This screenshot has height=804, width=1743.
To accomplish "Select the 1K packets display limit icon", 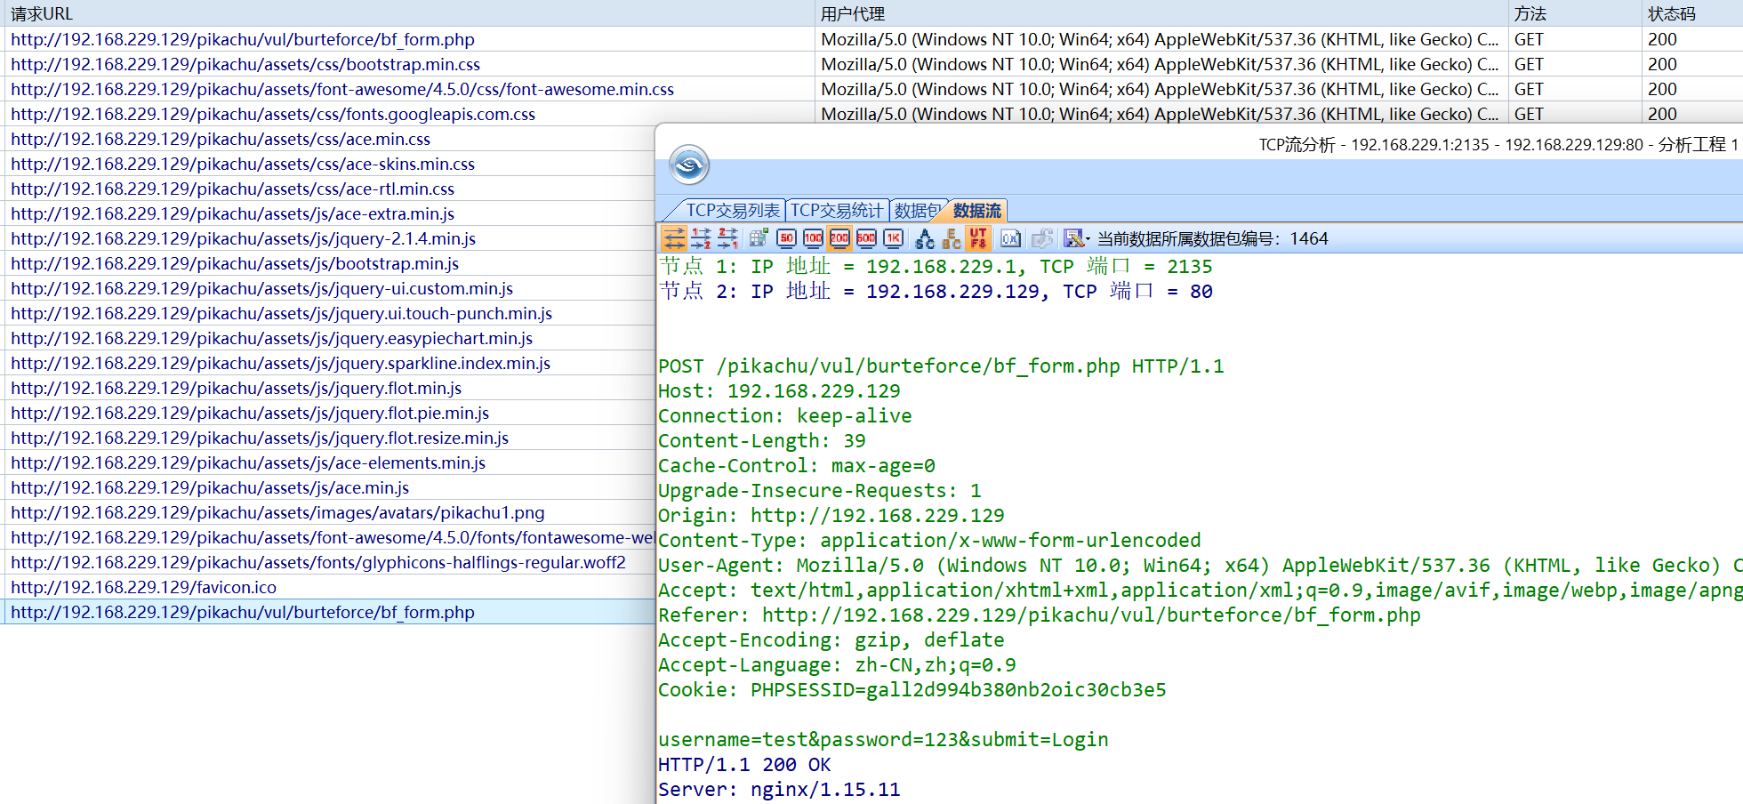I will (x=893, y=238).
